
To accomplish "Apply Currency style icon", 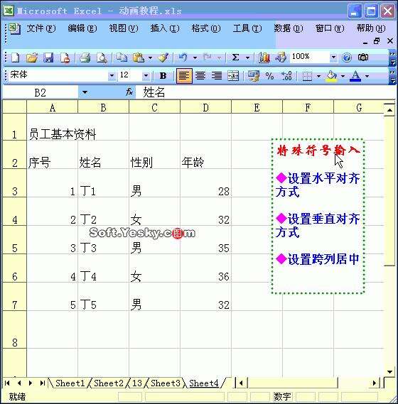I will point(253,76).
